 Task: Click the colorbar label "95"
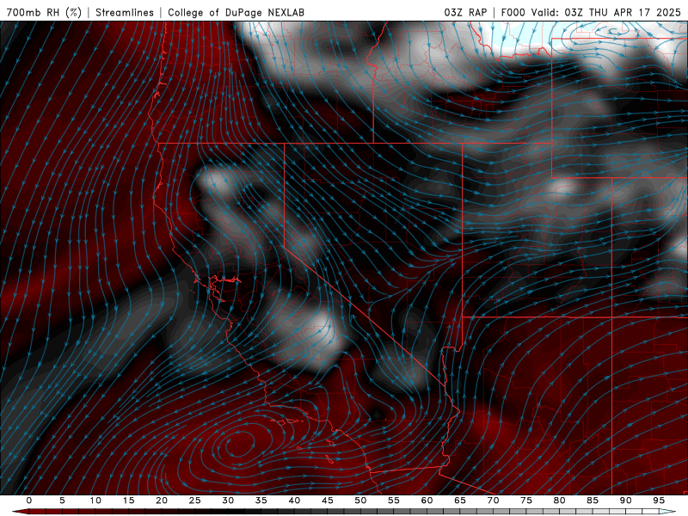(x=659, y=501)
